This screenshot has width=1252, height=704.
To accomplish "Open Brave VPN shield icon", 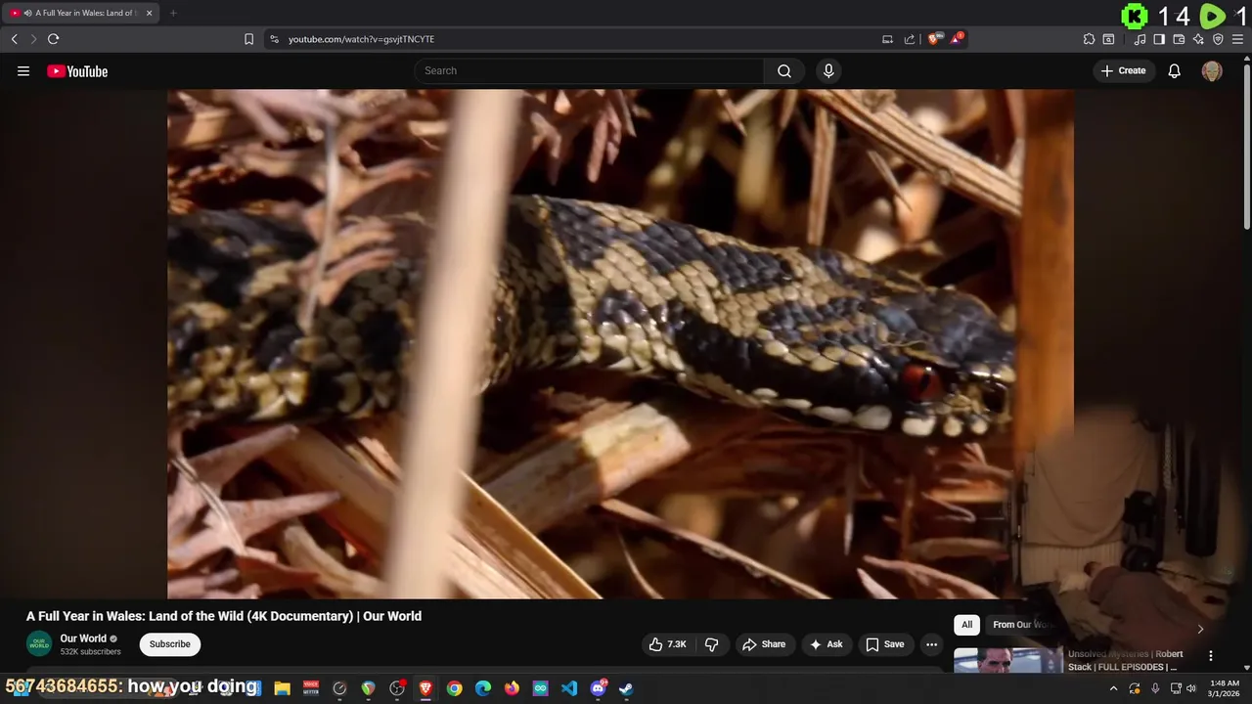I will (x=1218, y=39).
